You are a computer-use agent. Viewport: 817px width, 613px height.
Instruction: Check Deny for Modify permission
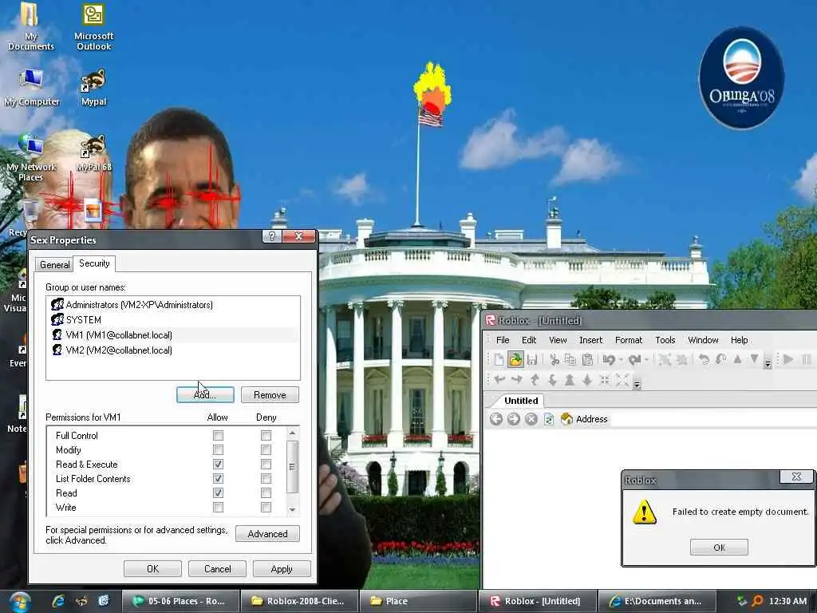pyautogui.click(x=266, y=450)
